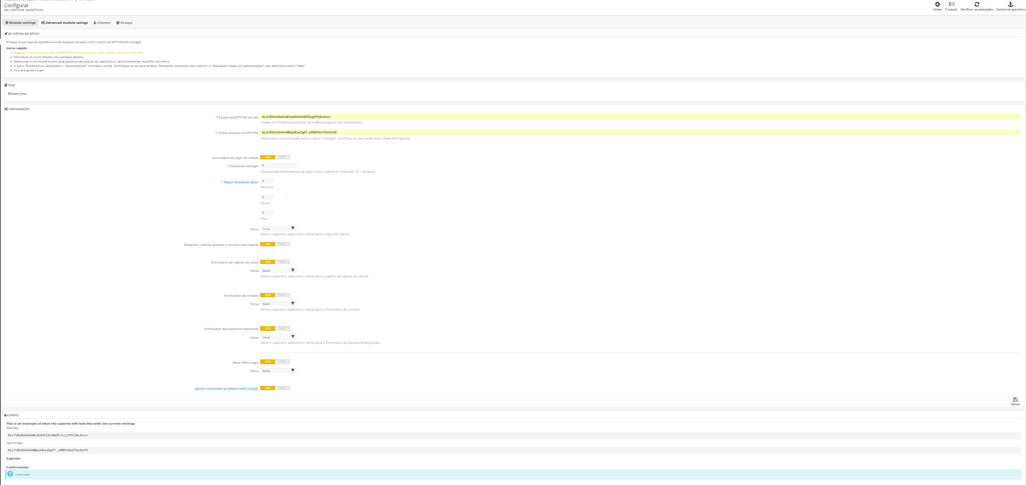Click the Verificar atualizações refresh icon
The width and height of the screenshot is (1026, 485).
977,4
